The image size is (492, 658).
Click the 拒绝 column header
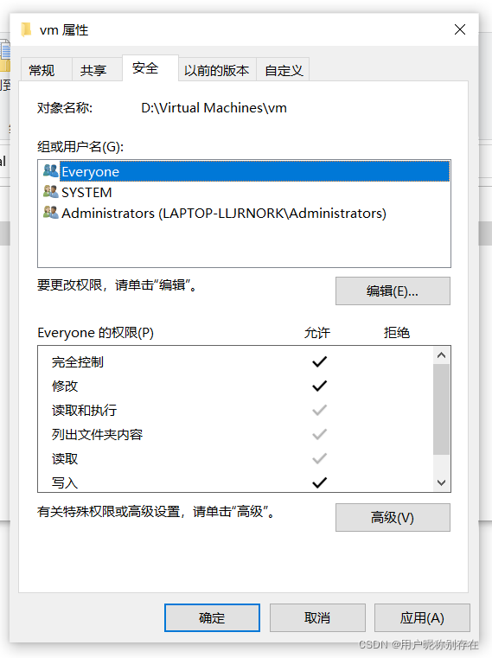tap(397, 333)
